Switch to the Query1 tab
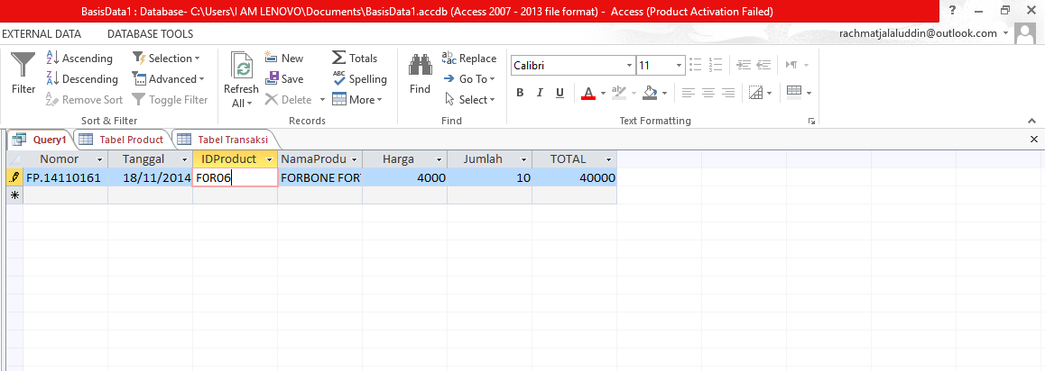Viewport: 1045px width, 371px height. (40, 140)
